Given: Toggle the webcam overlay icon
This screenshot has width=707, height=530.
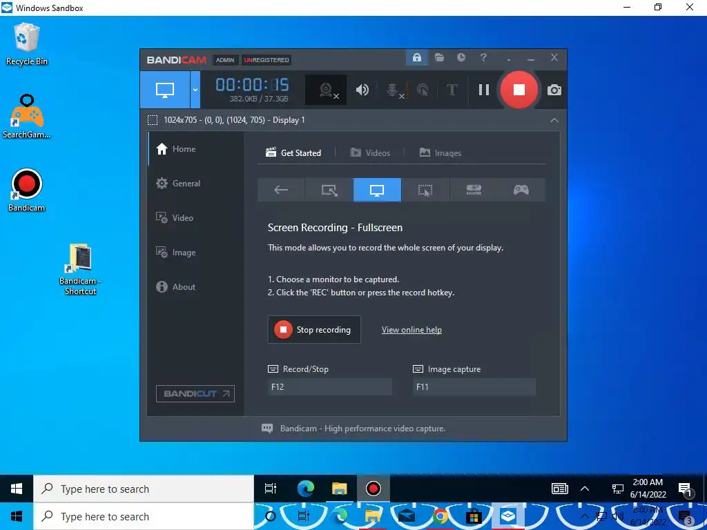Looking at the screenshot, I should point(326,90).
